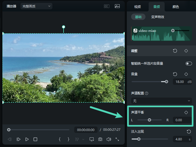Click the 00:00:00:00 current timecode field
This screenshot has width=196, height=147.
point(86,130)
